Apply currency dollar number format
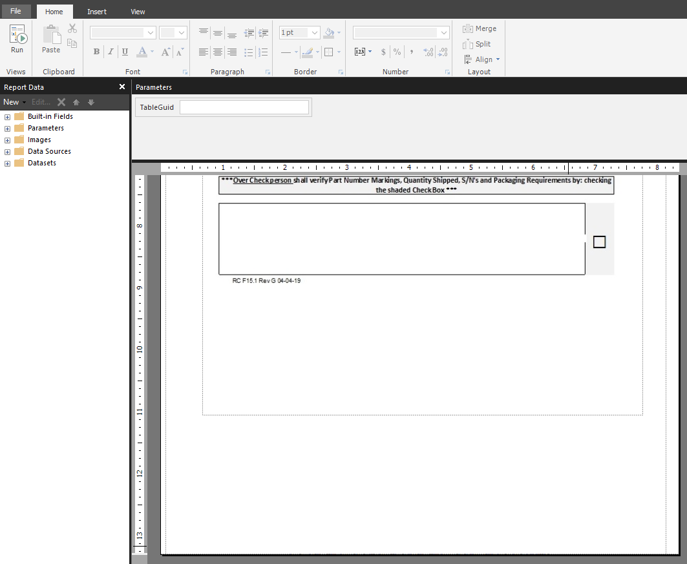 [383, 52]
